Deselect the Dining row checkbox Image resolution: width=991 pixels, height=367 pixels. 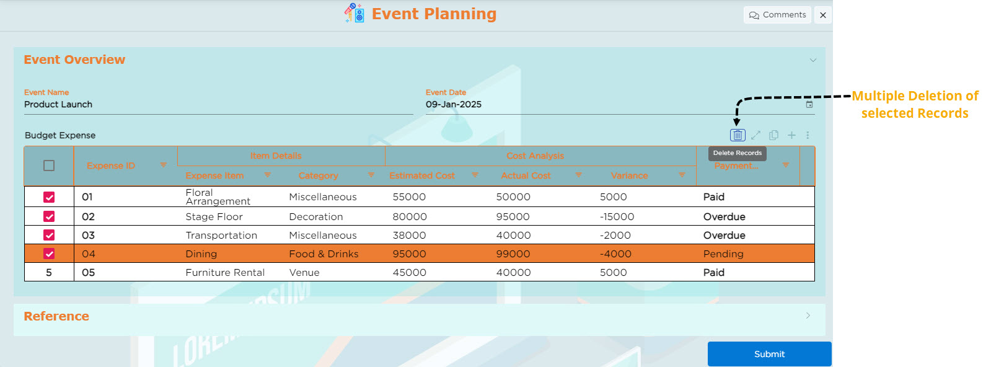point(49,254)
